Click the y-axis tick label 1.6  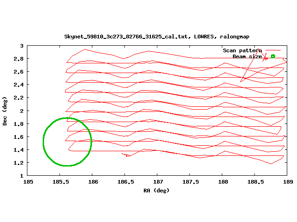pyautogui.click(x=19, y=137)
